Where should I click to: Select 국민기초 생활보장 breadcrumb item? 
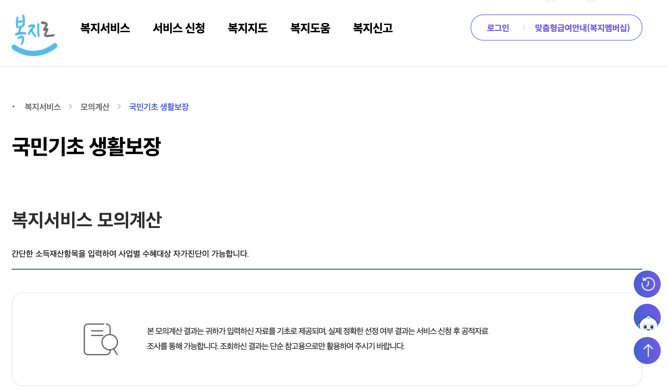(158, 107)
